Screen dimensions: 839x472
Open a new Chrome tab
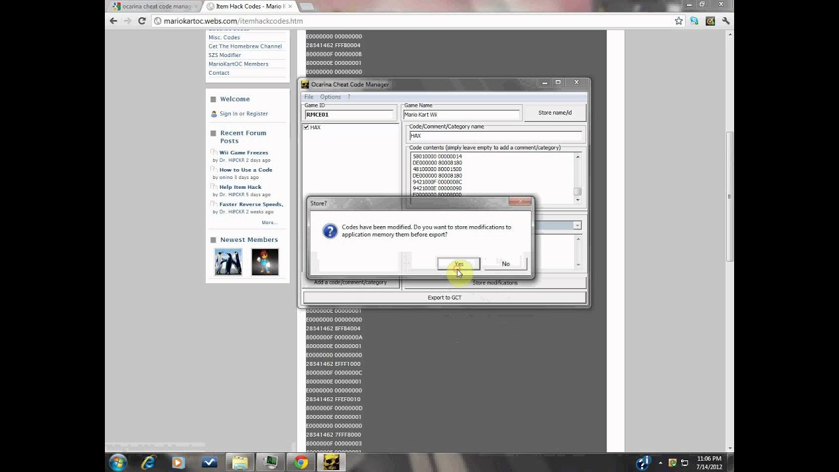tap(306, 7)
